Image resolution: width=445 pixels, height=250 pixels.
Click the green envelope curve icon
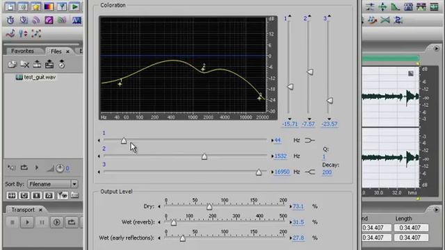(x=396, y=6)
